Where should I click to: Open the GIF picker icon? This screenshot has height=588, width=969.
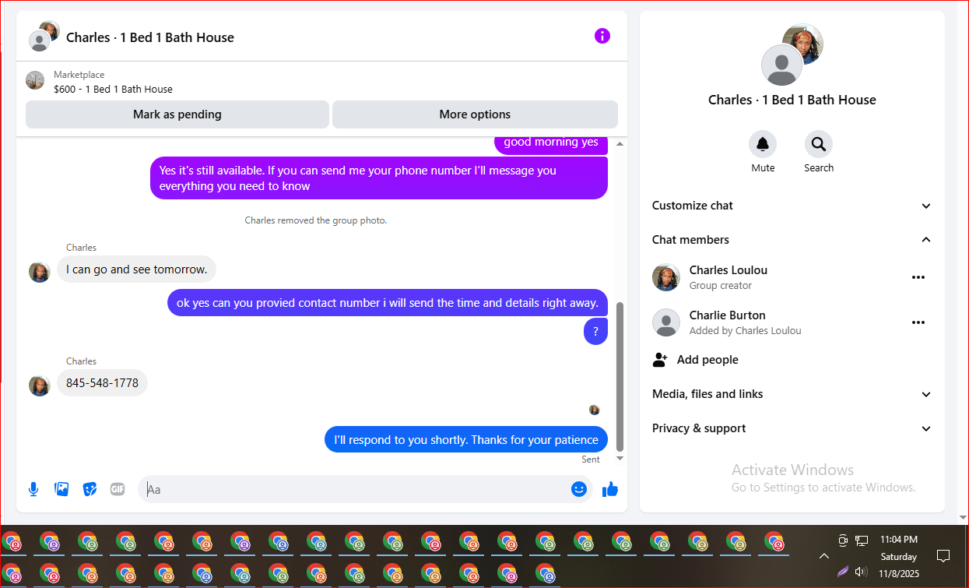pyautogui.click(x=118, y=489)
